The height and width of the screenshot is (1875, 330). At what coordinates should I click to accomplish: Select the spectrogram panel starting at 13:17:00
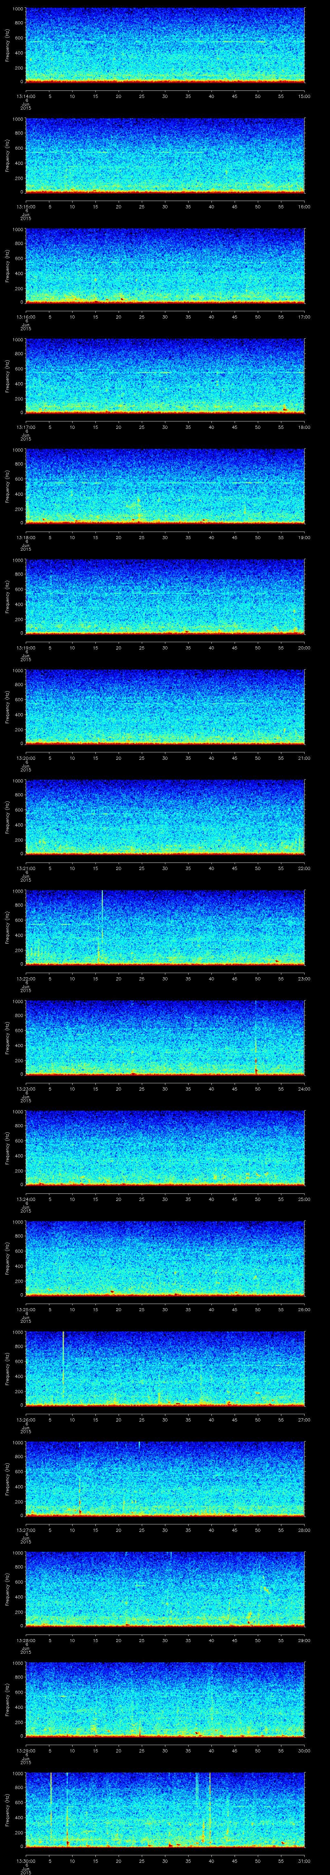(x=165, y=376)
